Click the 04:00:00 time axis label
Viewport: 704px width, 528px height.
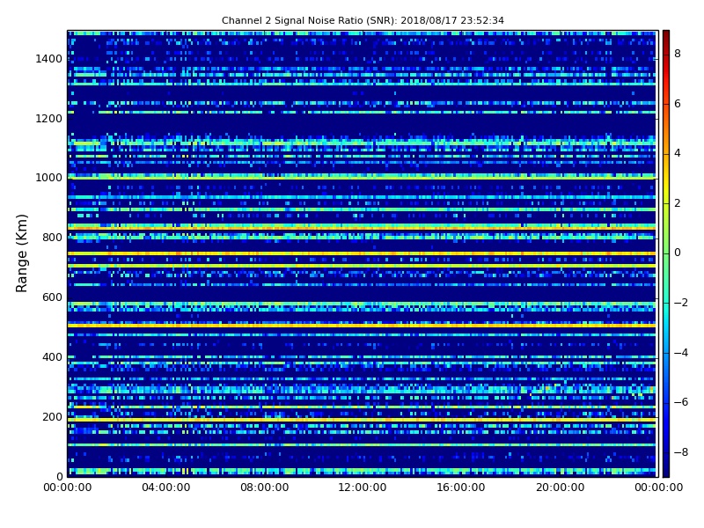(166, 488)
